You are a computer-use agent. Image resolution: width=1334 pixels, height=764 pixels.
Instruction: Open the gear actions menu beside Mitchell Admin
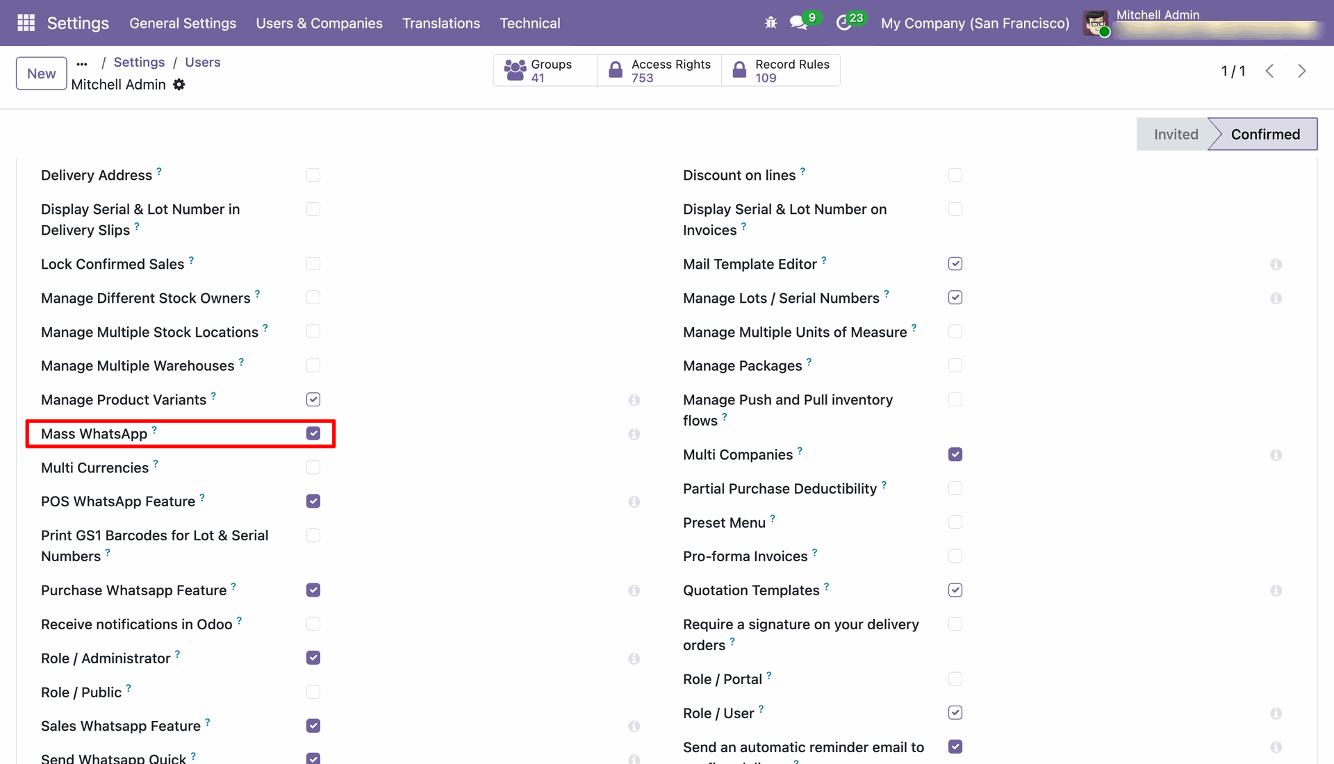[x=179, y=84]
